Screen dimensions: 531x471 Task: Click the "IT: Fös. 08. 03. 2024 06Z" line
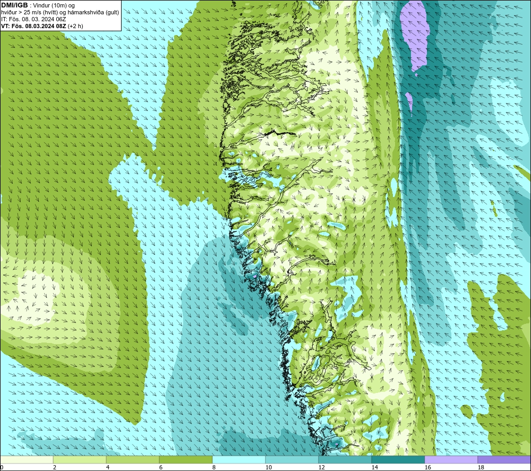click(33, 19)
